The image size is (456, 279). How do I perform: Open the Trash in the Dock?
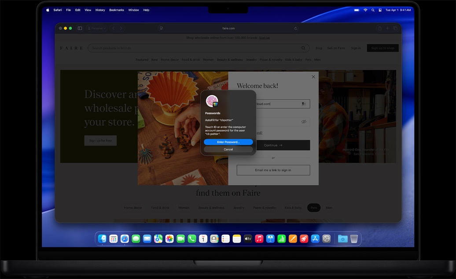click(354, 239)
